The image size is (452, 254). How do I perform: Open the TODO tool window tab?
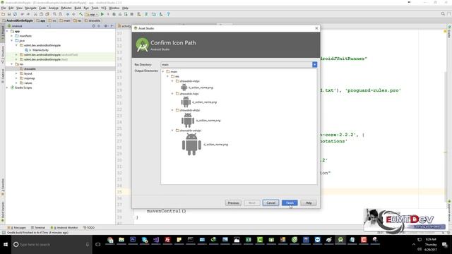[89, 227]
